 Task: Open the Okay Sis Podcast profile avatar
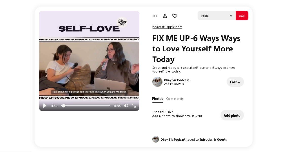(157, 82)
